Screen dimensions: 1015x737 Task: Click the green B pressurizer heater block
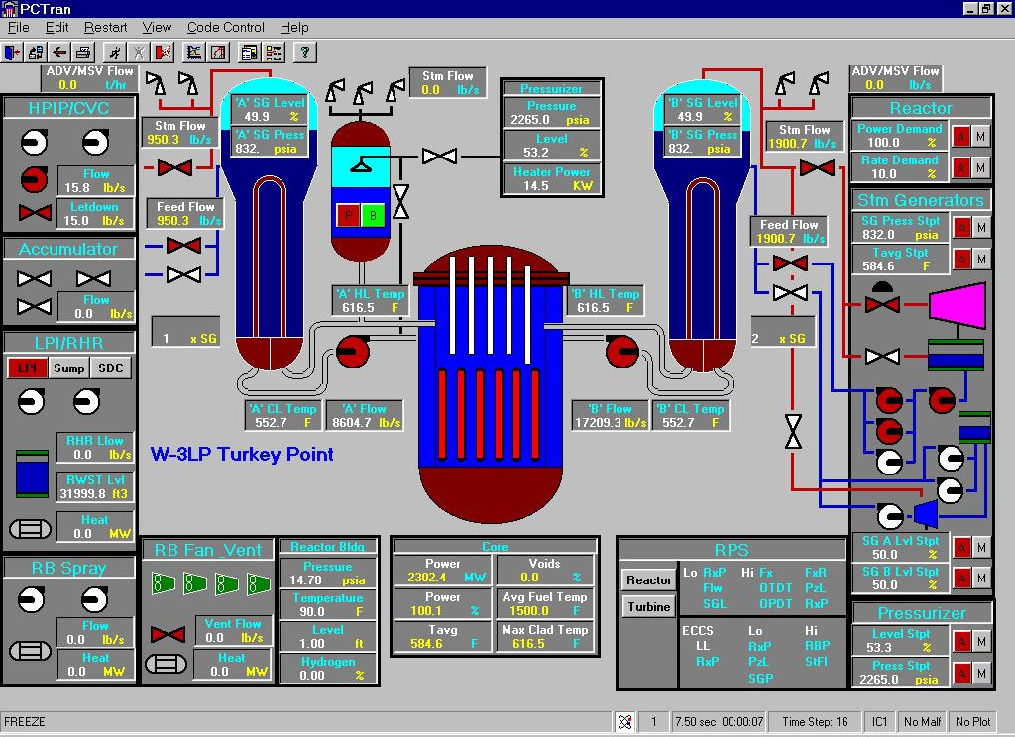(x=373, y=215)
